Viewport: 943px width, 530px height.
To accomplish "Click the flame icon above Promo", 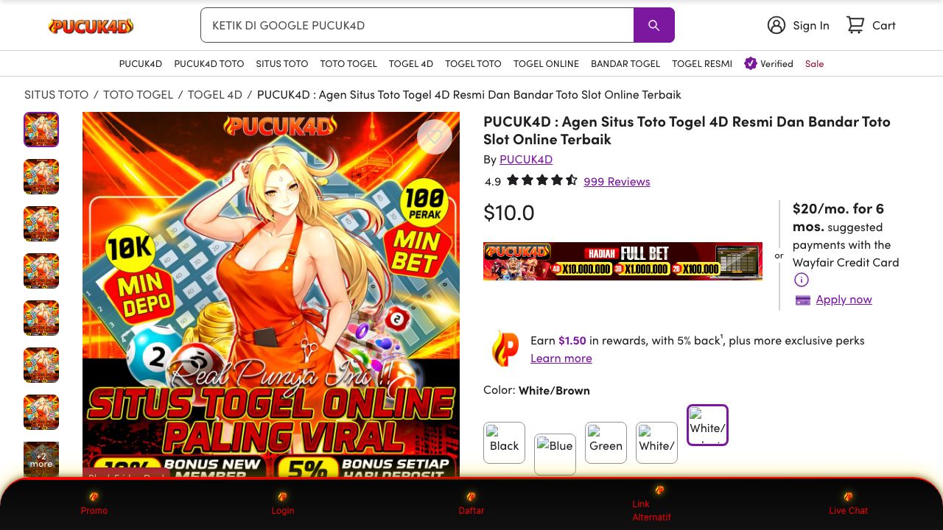I will tap(94, 497).
